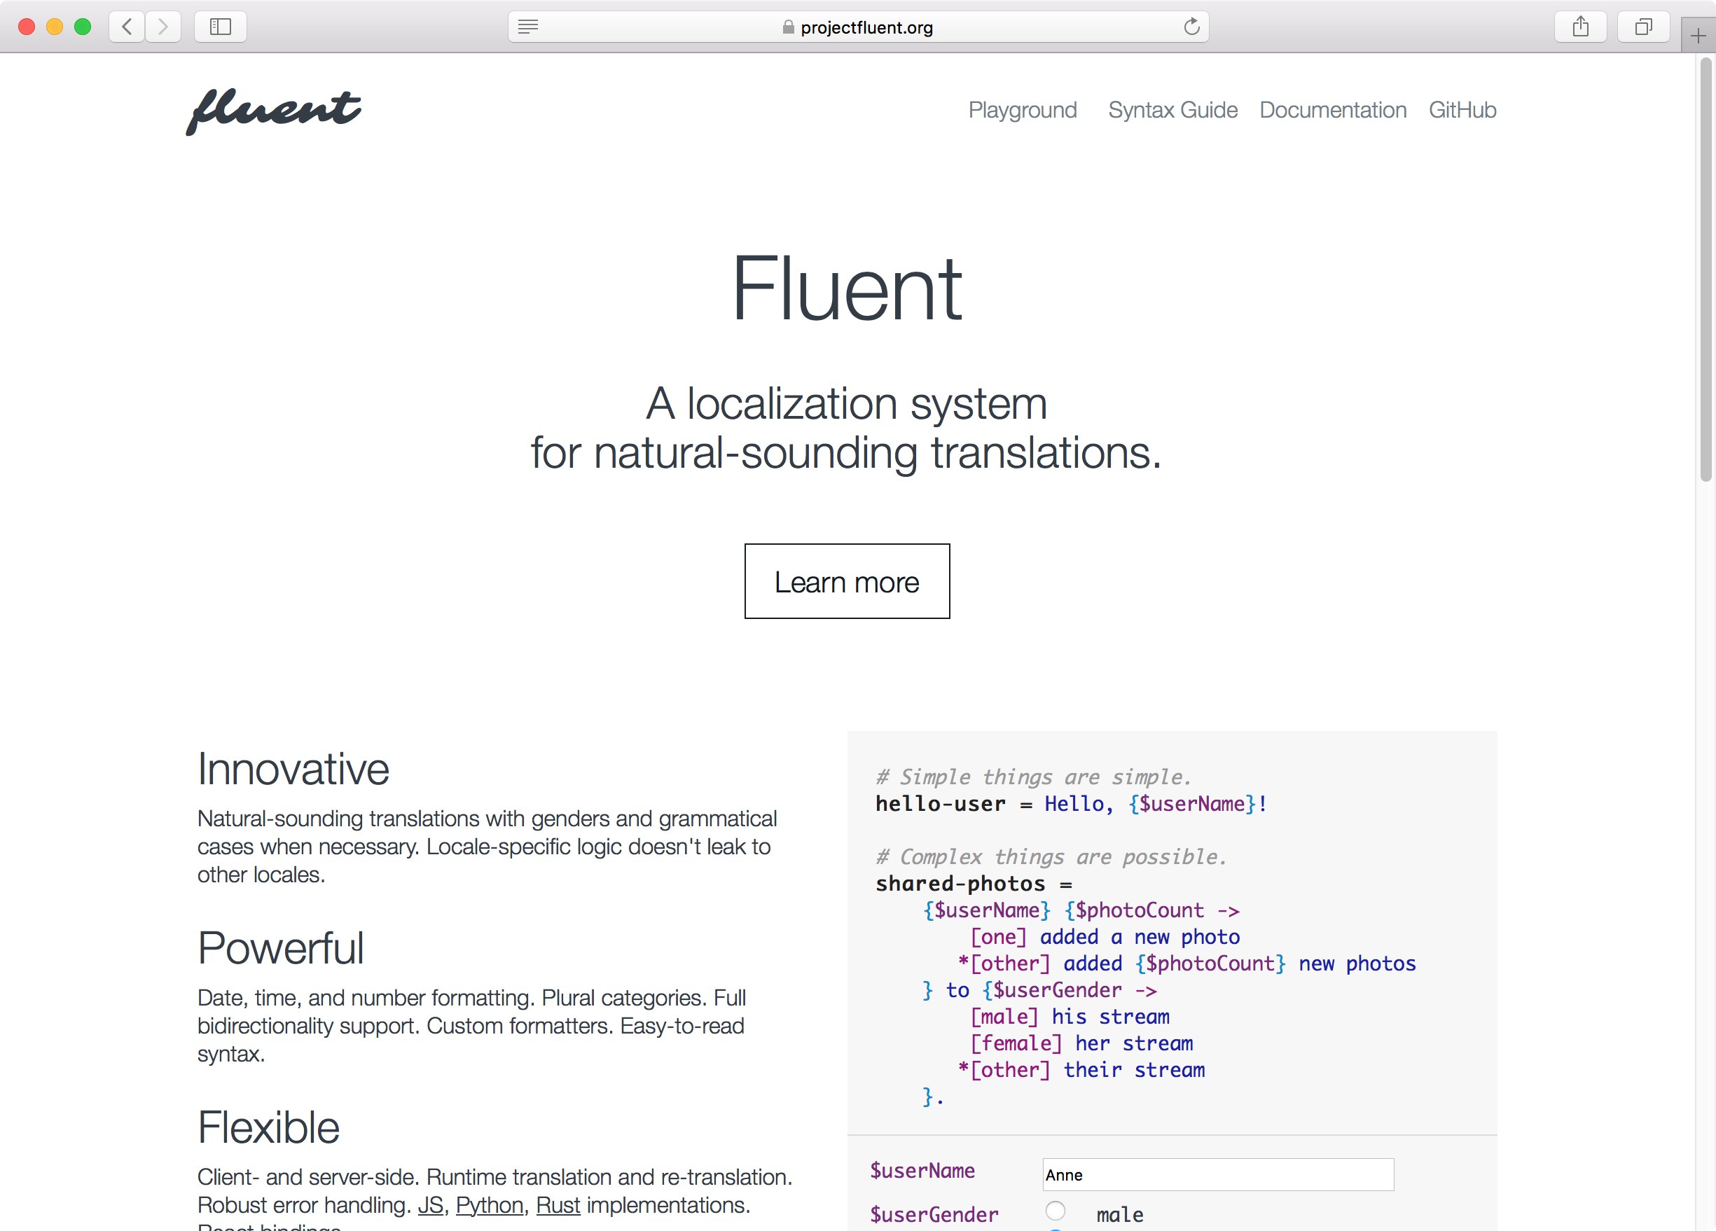Screen dimensions: 1716x1231
Task: Click the '*[other] their stream' code line
Action: click(1081, 1070)
